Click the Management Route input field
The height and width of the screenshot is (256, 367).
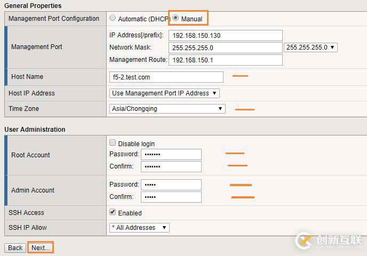coord(225,60)
